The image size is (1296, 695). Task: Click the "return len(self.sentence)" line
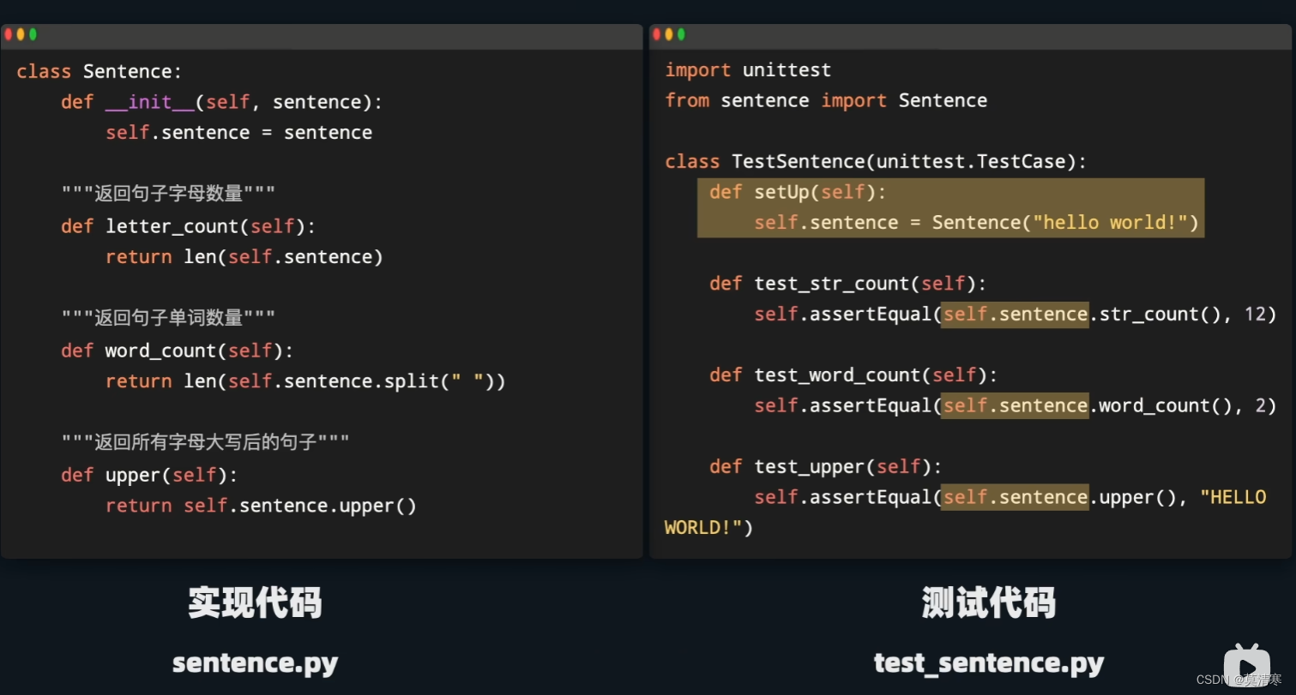244,257
